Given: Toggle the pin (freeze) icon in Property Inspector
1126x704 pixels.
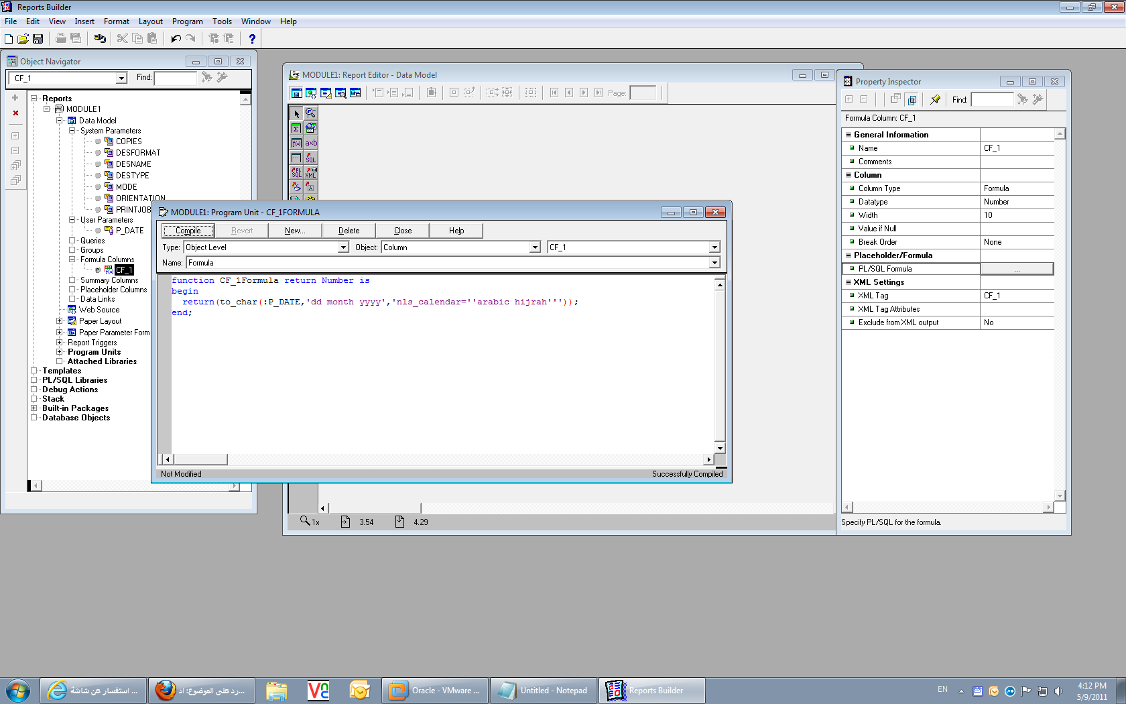Looking at the screenshot, I should (935, 100).
